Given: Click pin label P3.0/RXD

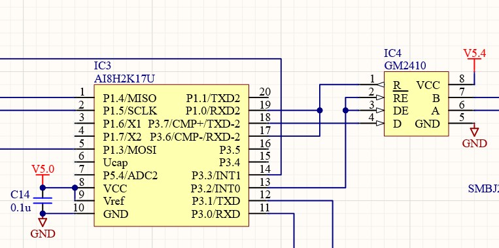Looking at the screenshot, I should click(x=215, y=214).
